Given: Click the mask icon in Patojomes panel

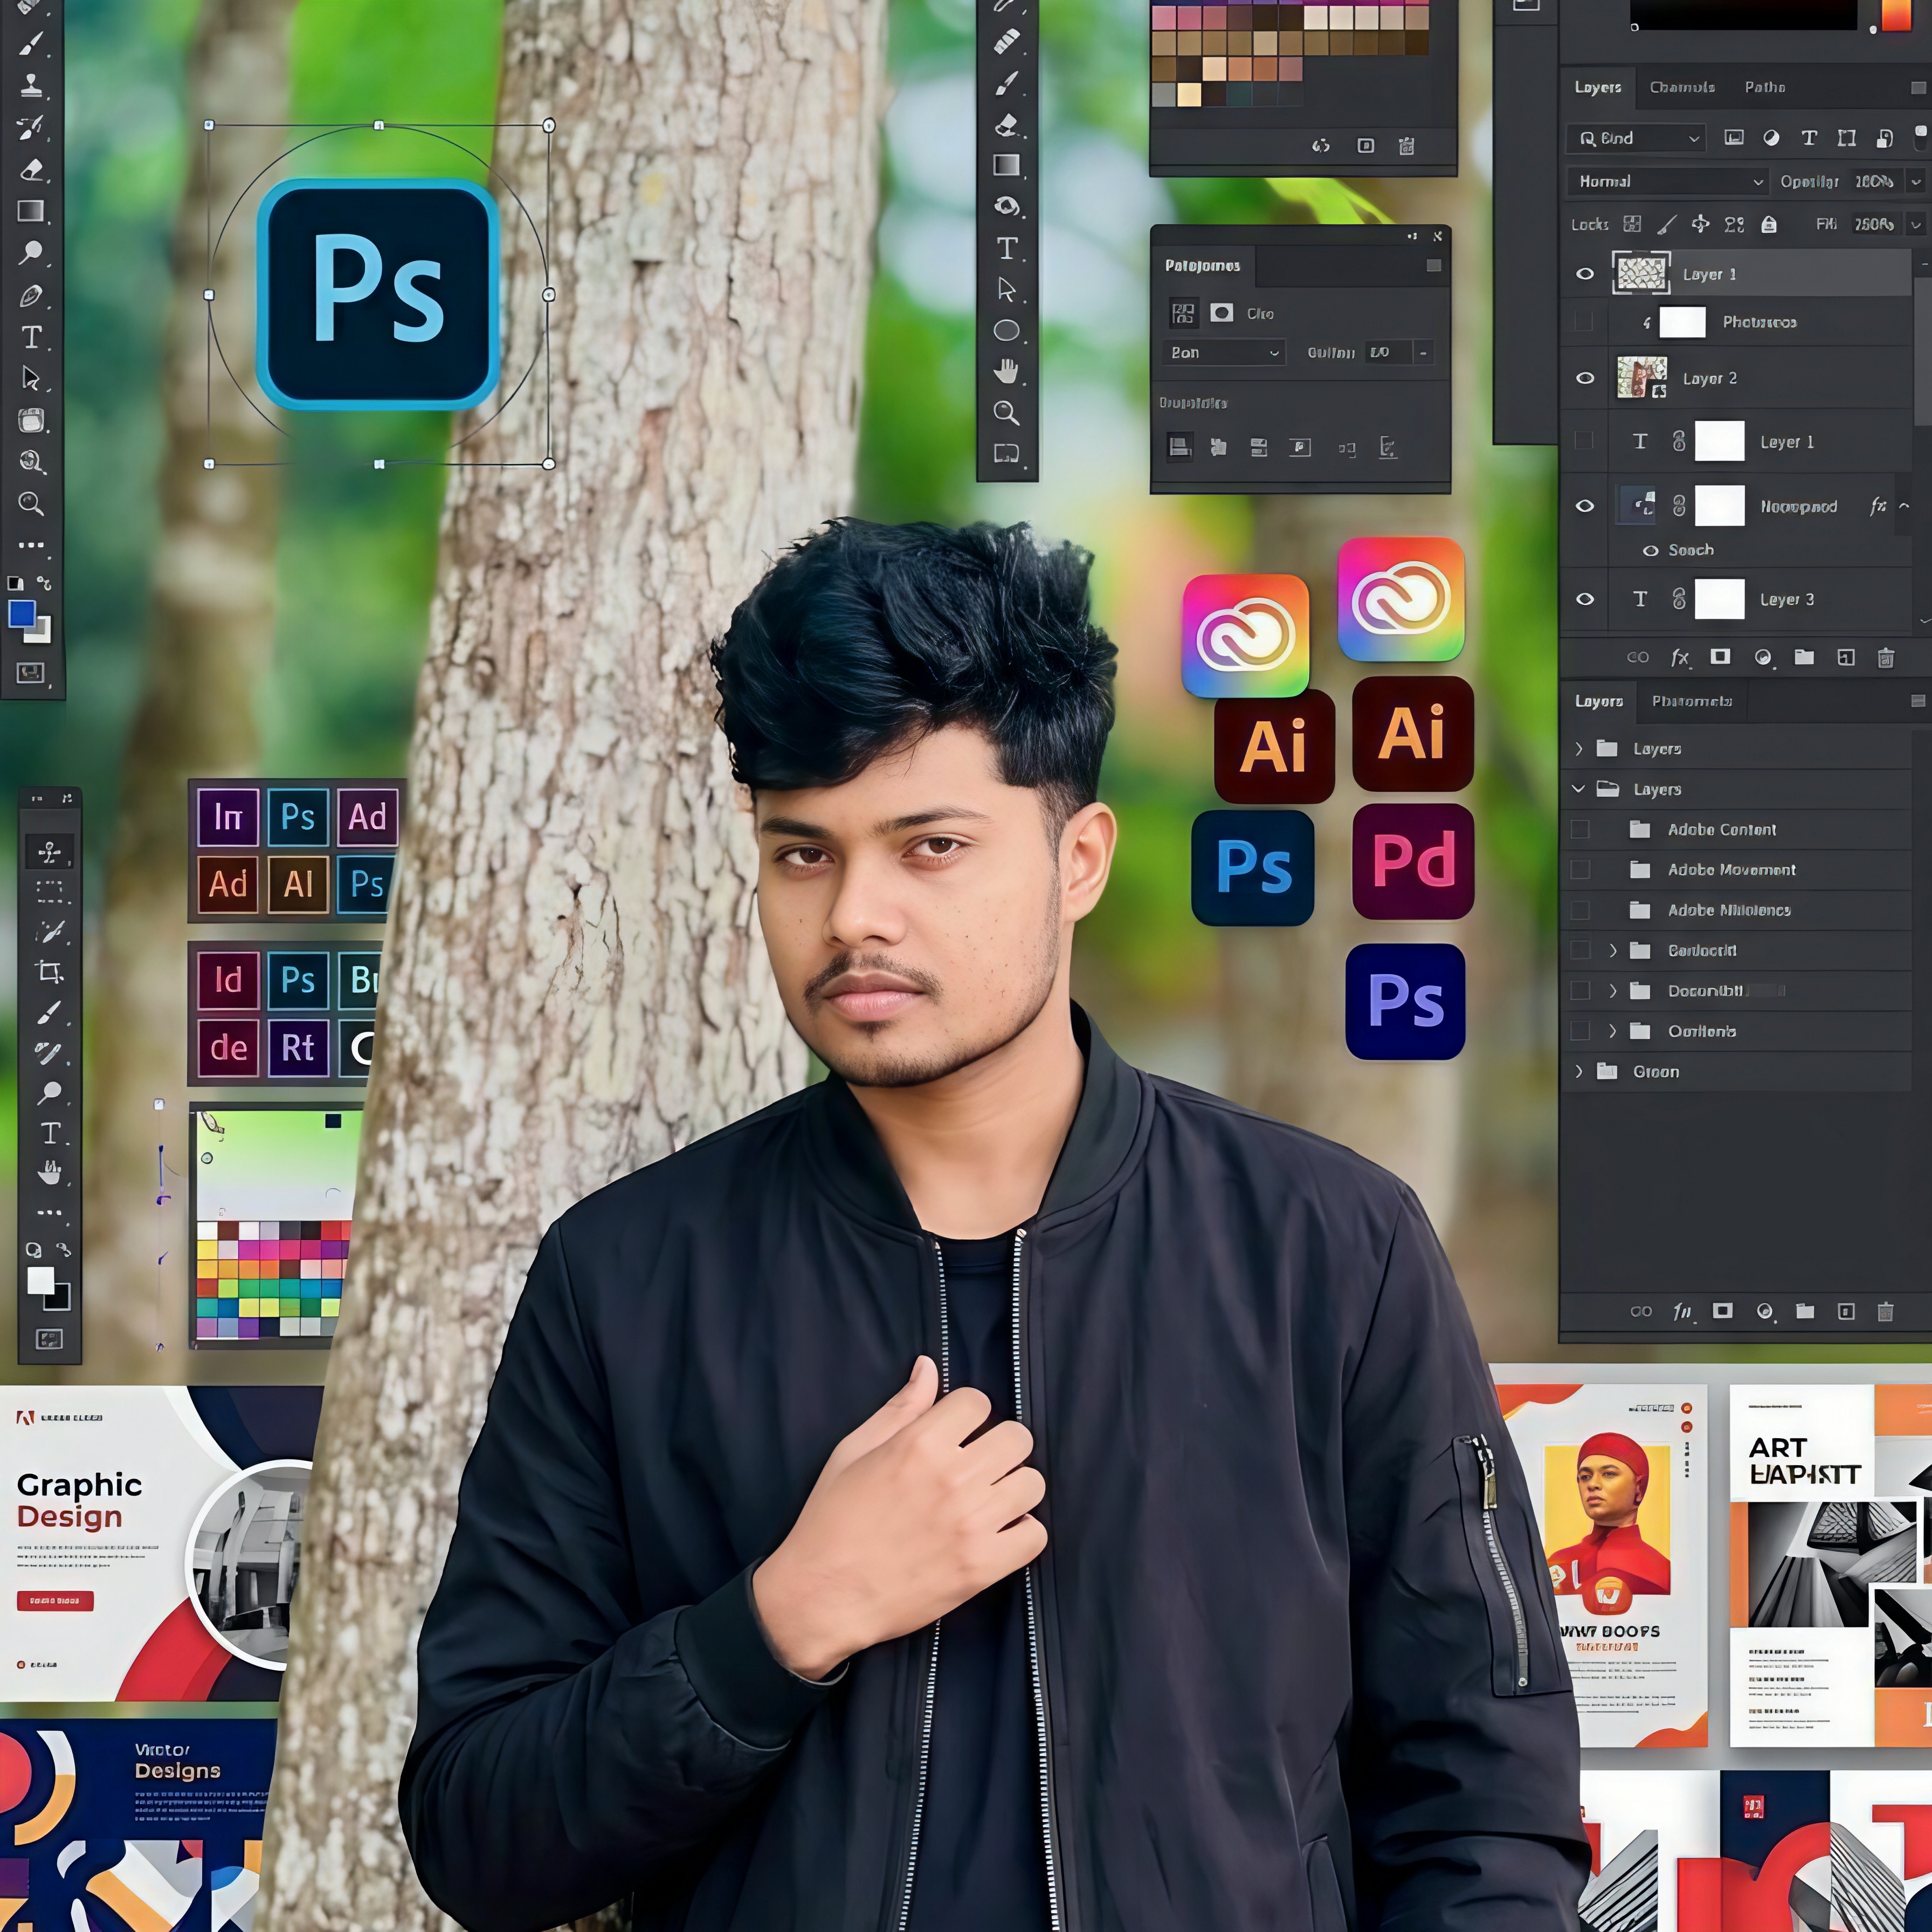Looking at the screenshot, I should (x=1221, y=313).
